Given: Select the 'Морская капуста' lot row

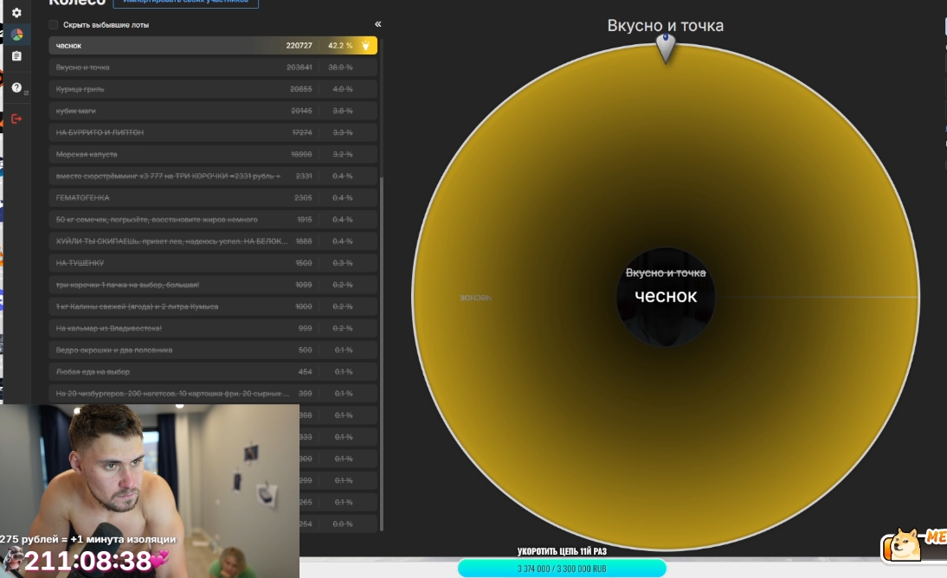Looking at the screenshot, I should 213,154.
